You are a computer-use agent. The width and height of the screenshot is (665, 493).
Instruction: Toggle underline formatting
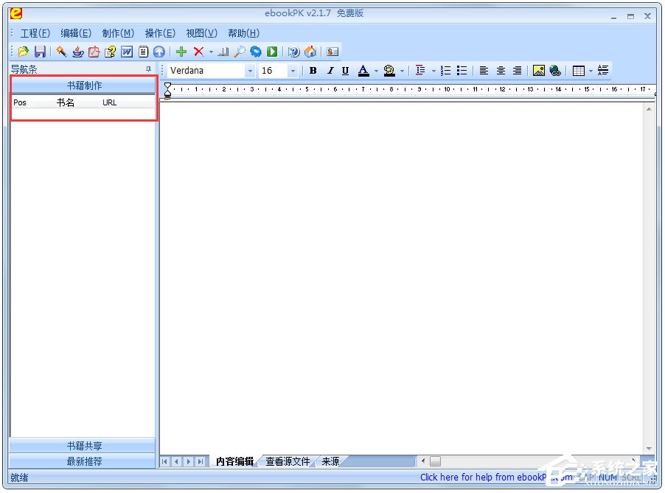[345, 70]
